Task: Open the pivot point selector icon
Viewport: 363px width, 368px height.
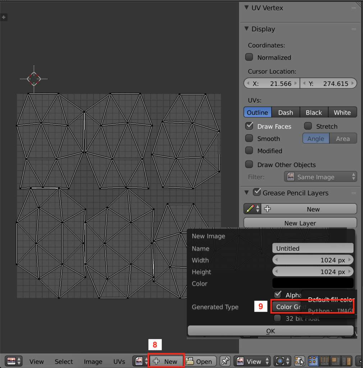Action: click(x=282, y=361)
